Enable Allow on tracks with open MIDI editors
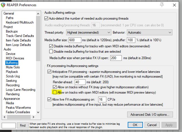This screenshot has height=132, width=182. pos(55,92)
